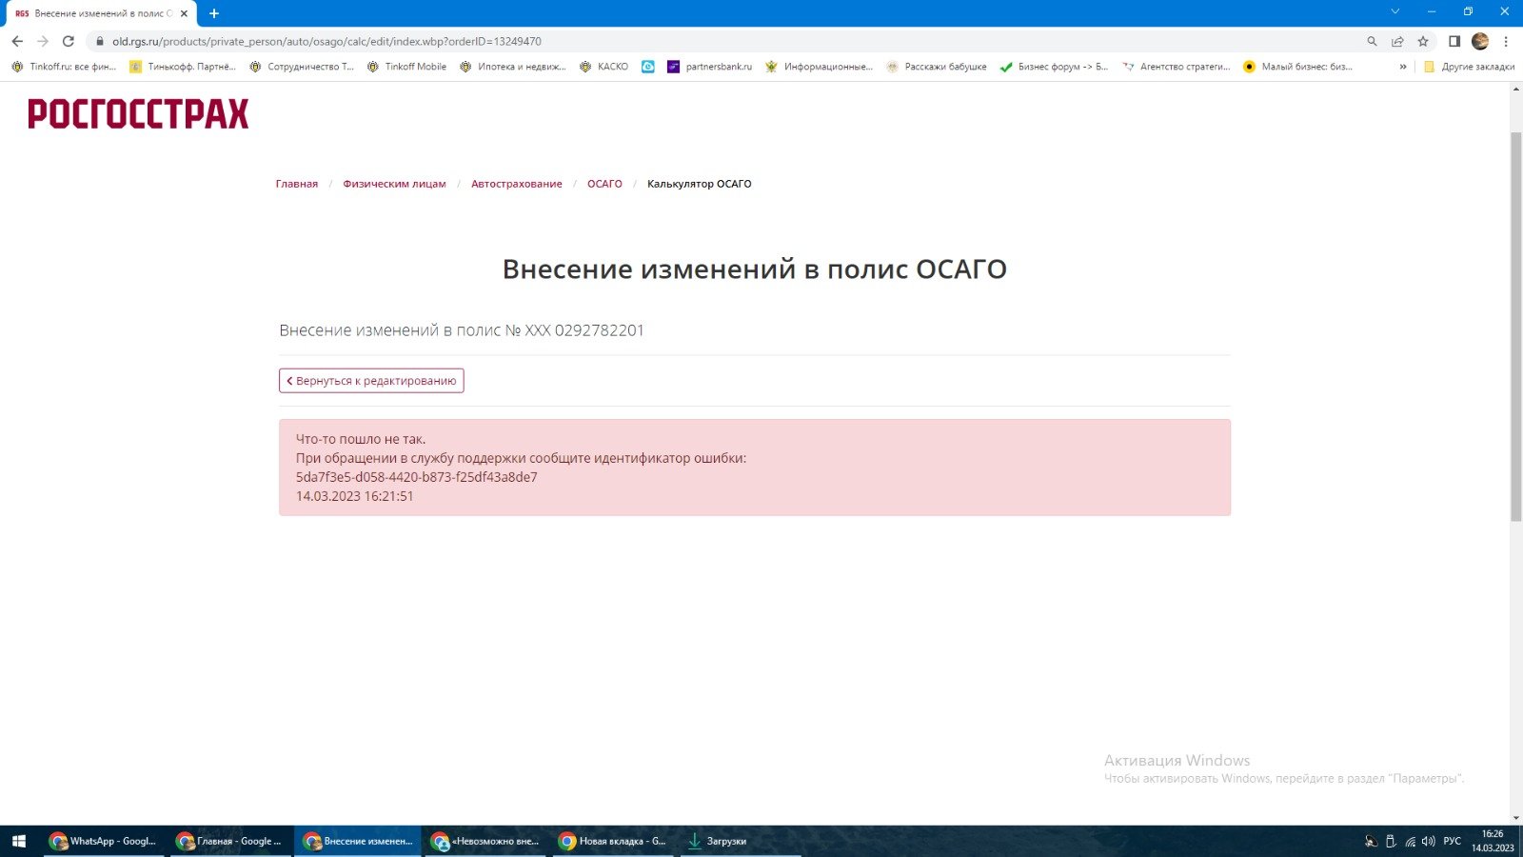Open ОСАГО breadcrumb link

tap(604, 184)
